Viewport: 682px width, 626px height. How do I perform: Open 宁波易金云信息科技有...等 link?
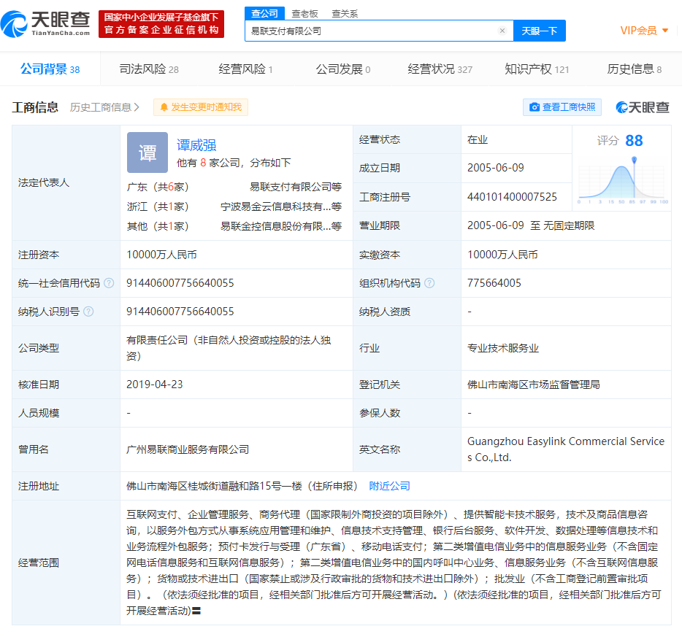pos(281,206)
